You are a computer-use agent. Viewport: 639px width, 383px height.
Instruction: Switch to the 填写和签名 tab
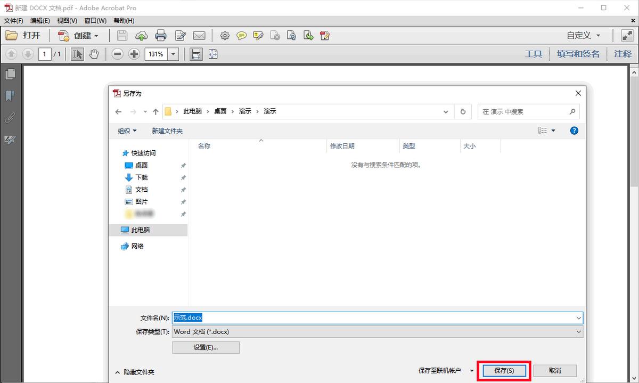coord(578,54)
